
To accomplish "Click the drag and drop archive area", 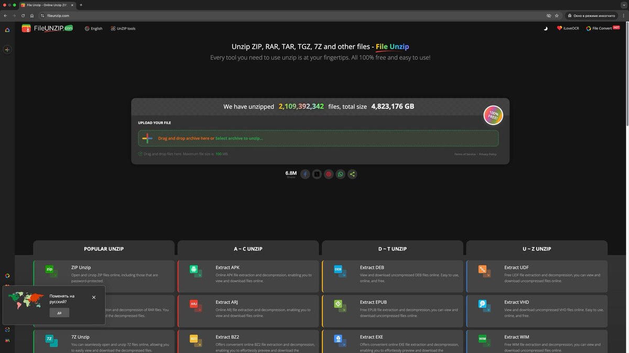I will [318, 138].
